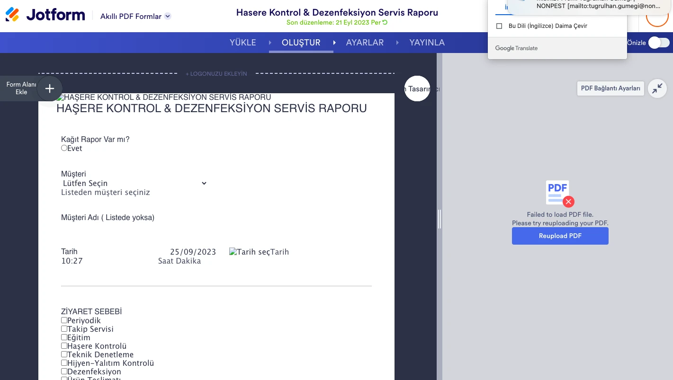This screenshot has height=380, width=673.
Task: Check the Periyodik visit reason checkbox
Action: (64, 320)
